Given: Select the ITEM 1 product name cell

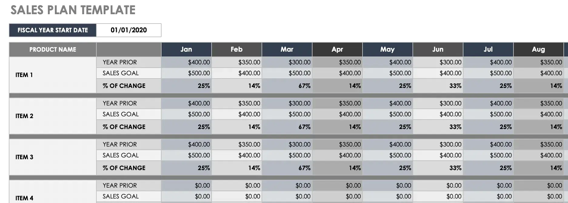Looking at the screenshot, I should tap(53, 75).
